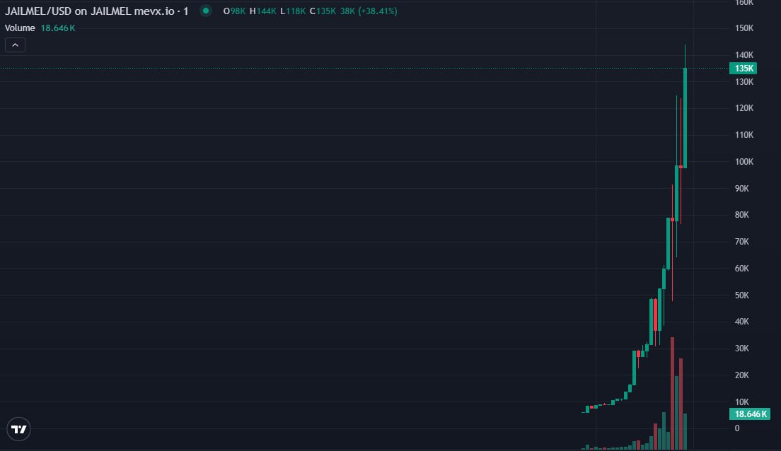Click the tallest red volume bar
The image size is (781, 451).
[x=673, y=393]
